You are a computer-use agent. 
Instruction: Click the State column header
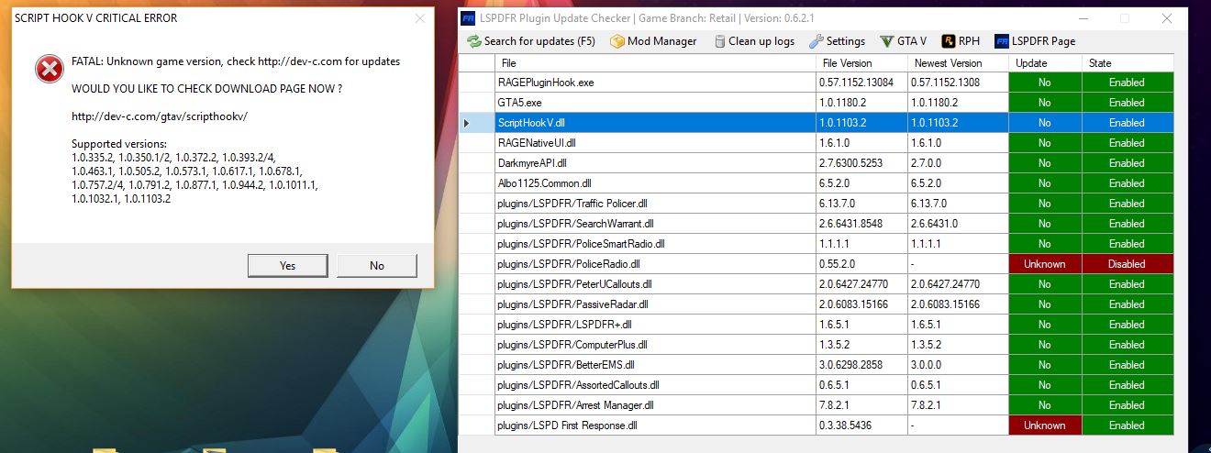pyautogui.click(x=1128, y=63)
